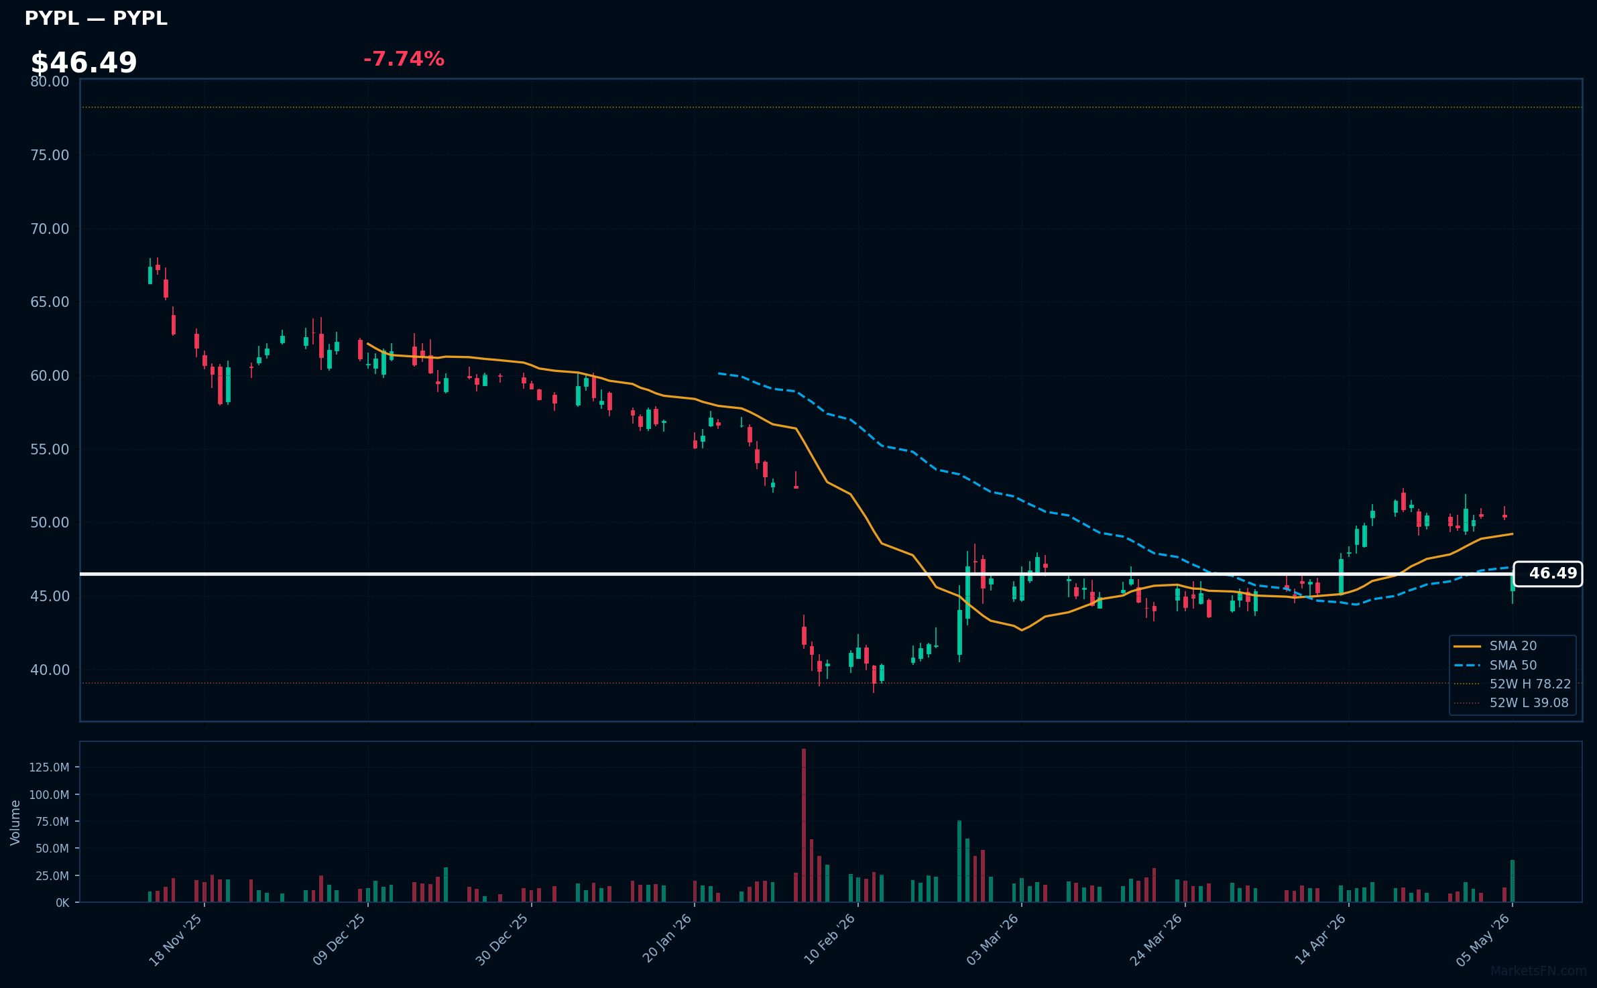Click the 05 May '26 date label
This screenshot has width=1597, height=988.
pos(1483,940)
